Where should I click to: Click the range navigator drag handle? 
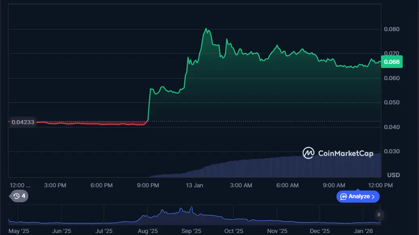click(379, 215)
